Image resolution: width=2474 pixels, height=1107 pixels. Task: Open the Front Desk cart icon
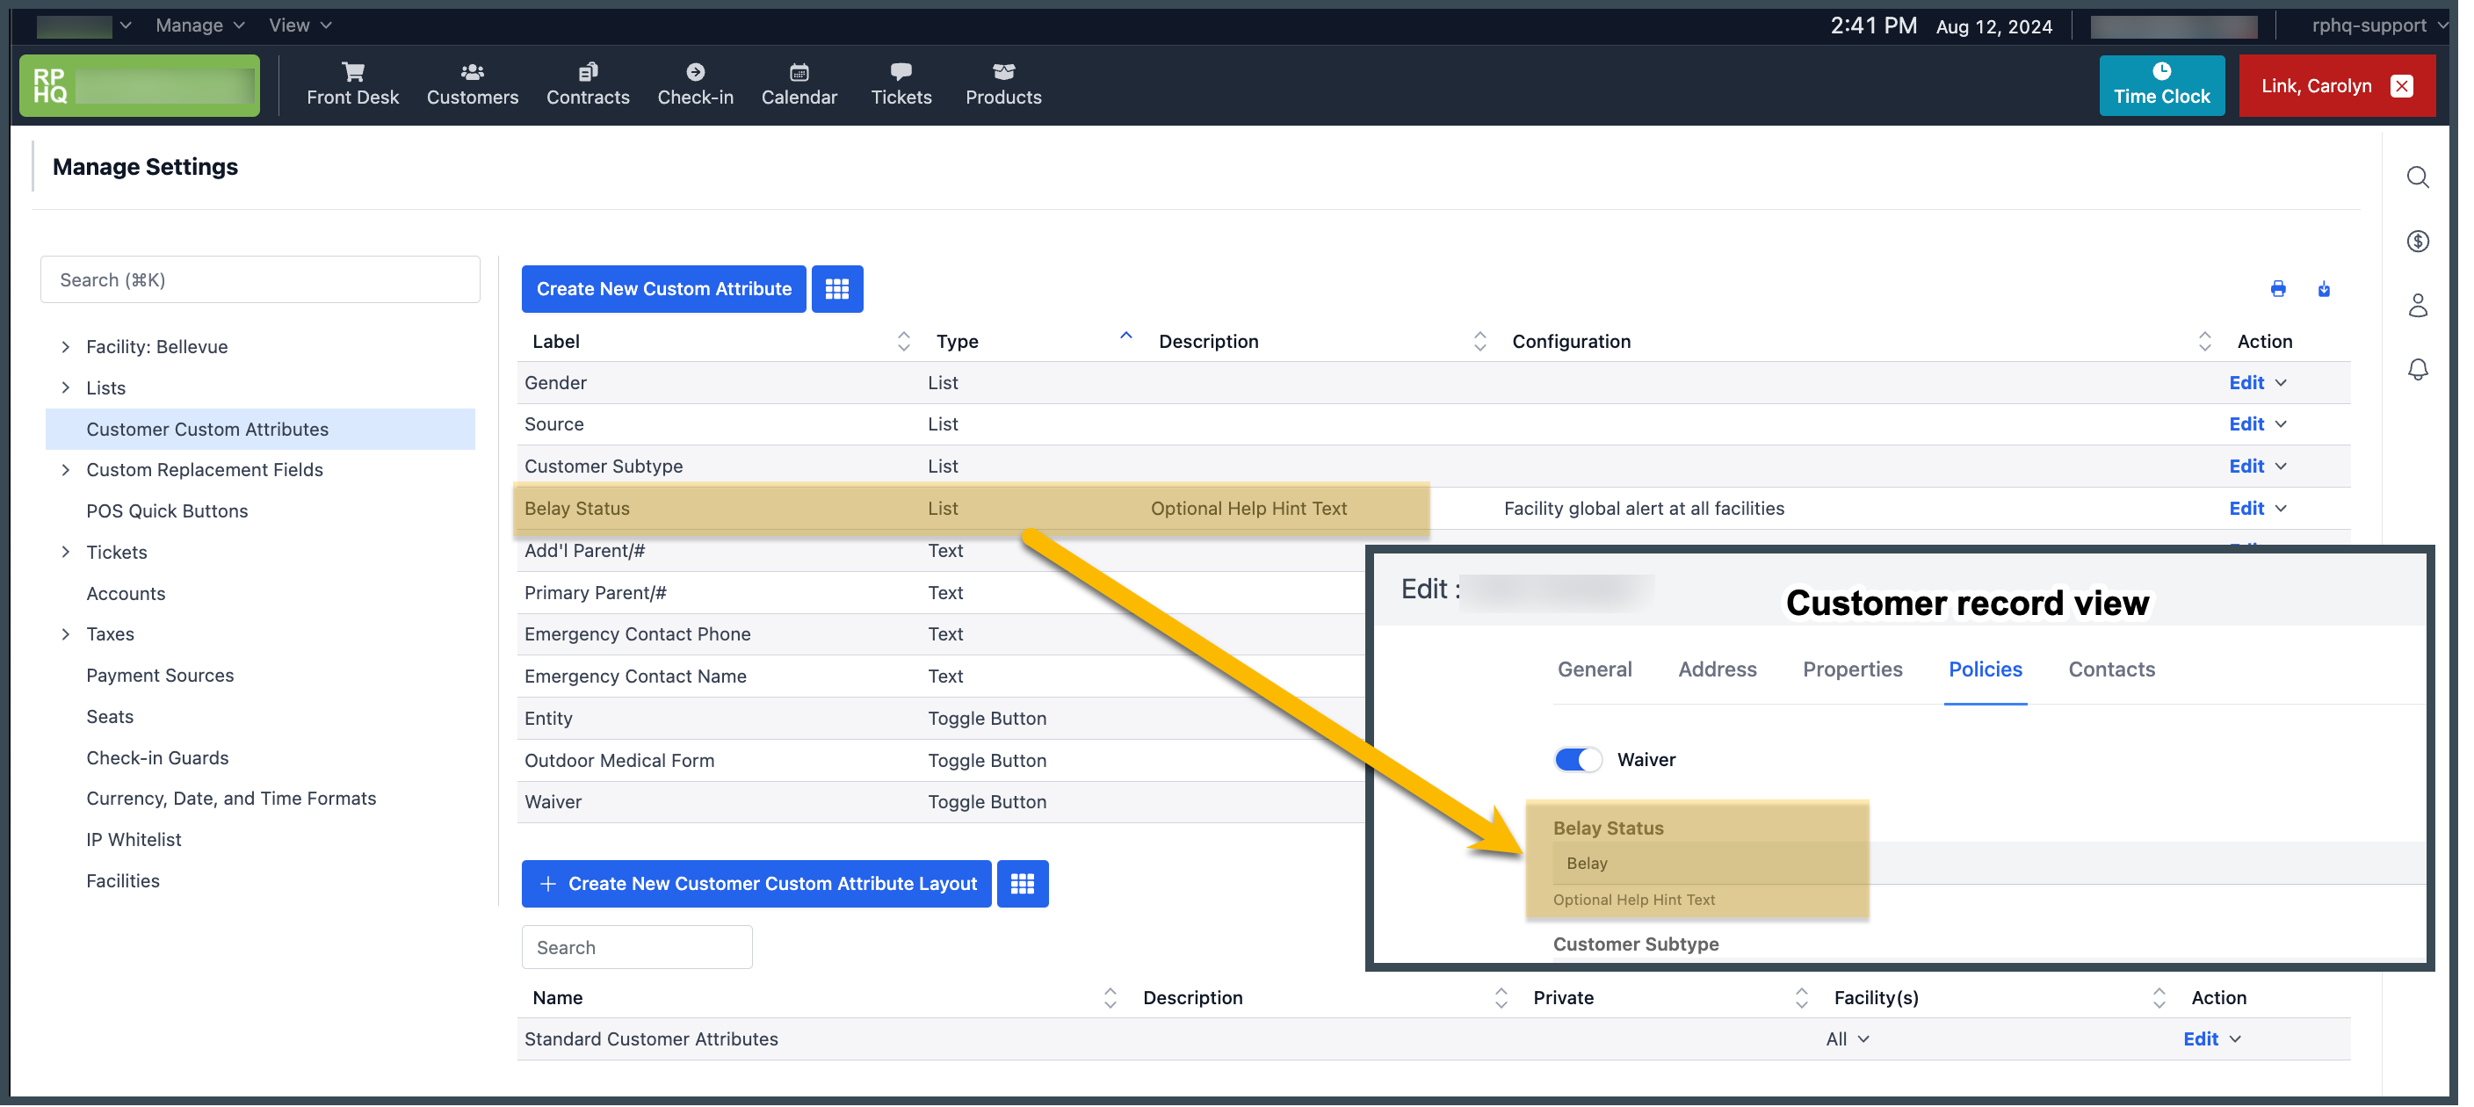(352, 72)
